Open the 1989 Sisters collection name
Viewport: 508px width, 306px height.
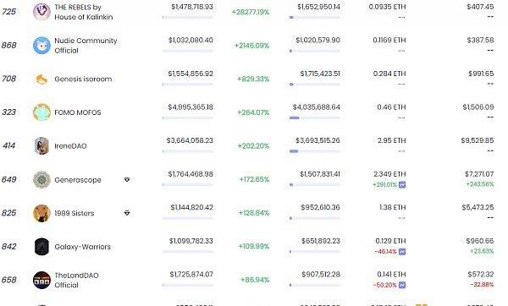point(75,213)
